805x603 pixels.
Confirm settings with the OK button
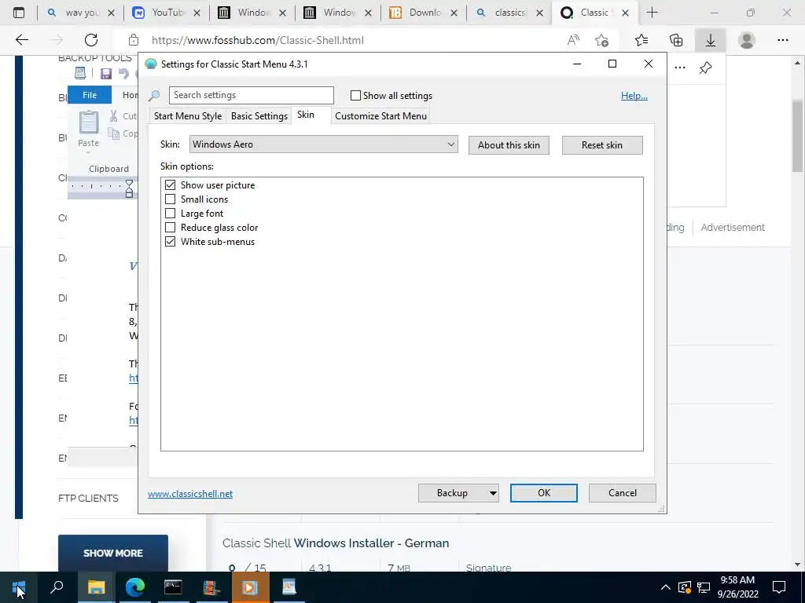544,493
